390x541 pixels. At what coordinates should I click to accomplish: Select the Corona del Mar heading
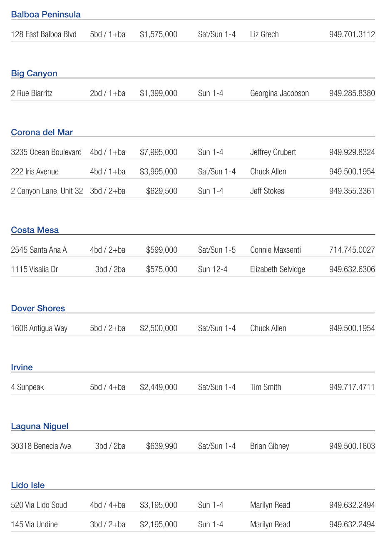pos(42,132)
